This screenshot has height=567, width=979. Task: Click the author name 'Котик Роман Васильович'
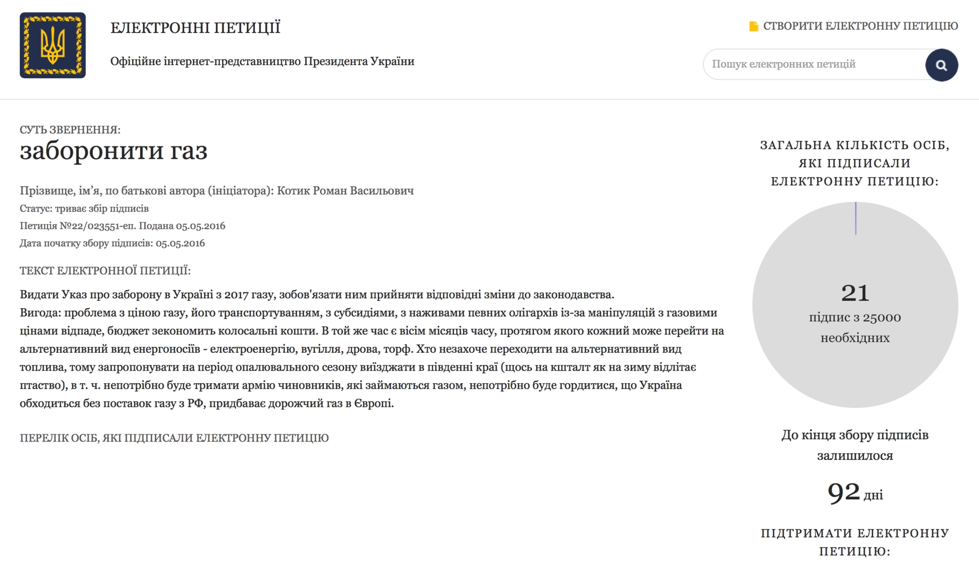tap(345, 191)
